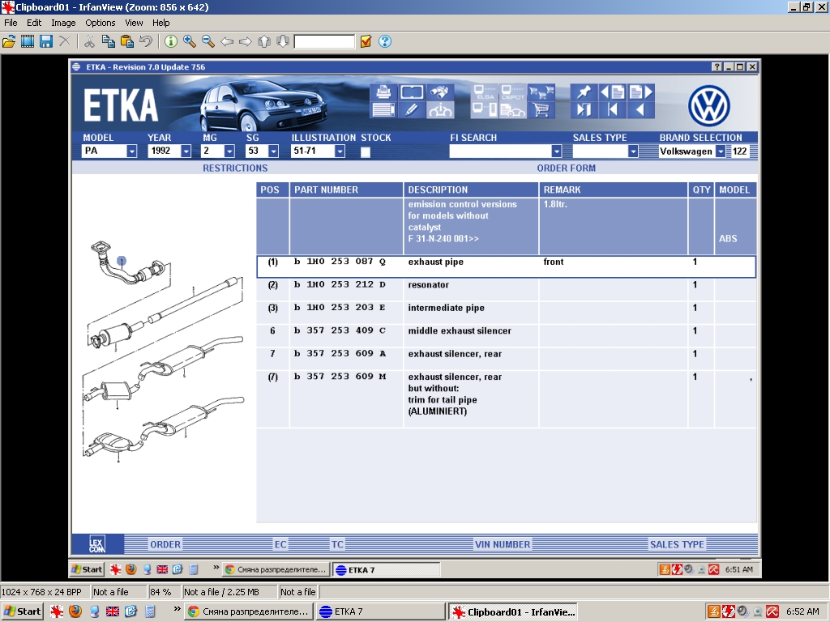The height and width of the screenshot is (622, 830).
Task: Click the empty text field in IrfanView toolbar
Action: (324, 41)
